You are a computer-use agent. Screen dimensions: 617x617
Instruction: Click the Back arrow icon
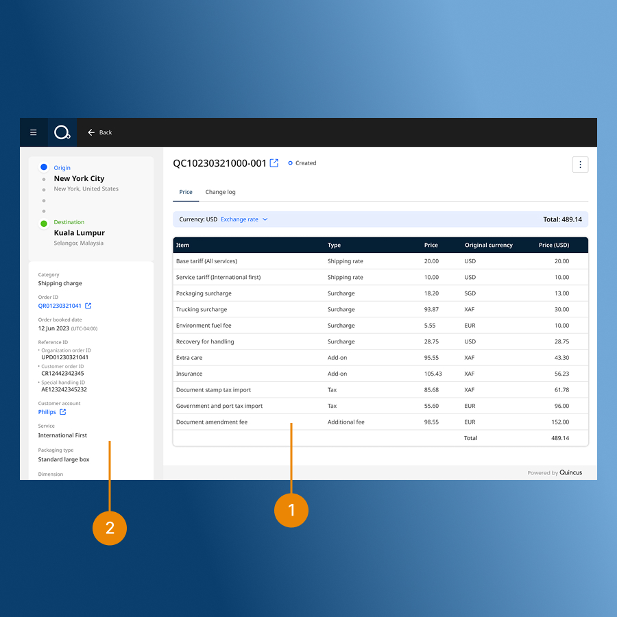coord(91,132)
